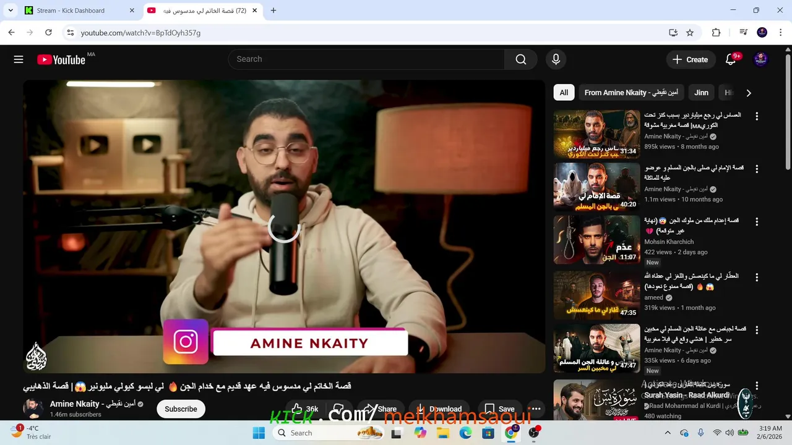
Task: Open options for Surah Yasin video
Action: [756, 386]
